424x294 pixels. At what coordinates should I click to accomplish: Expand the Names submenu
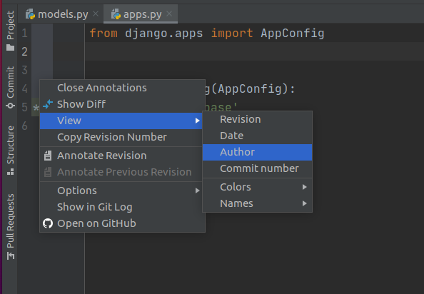tap(257, 203)
